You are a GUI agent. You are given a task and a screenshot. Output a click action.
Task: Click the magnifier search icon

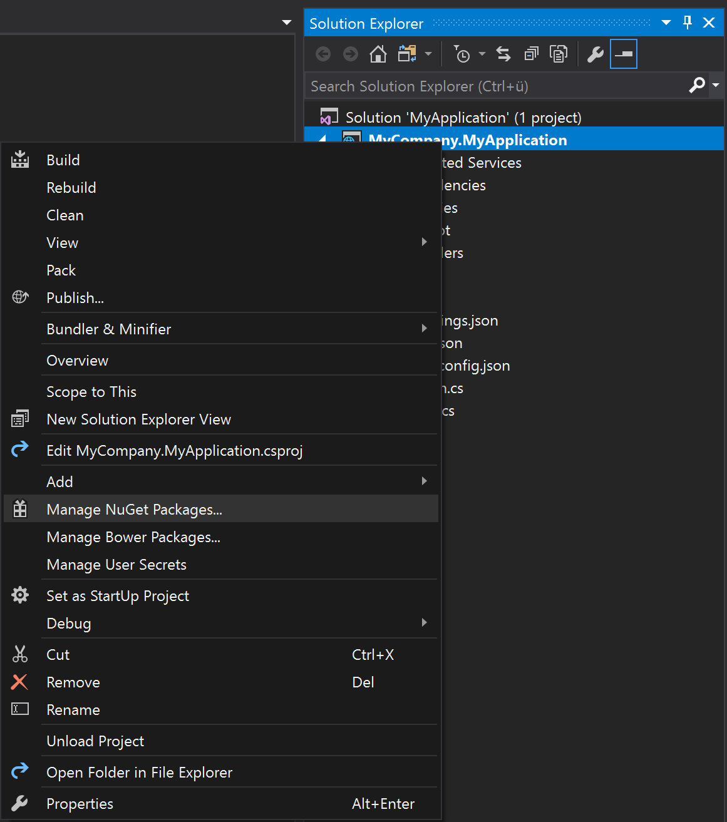[697, 85]
